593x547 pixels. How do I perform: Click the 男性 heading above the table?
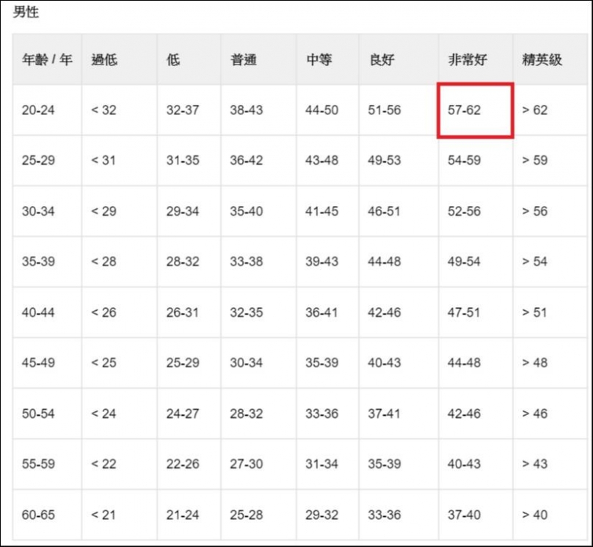tap(26, 12)
